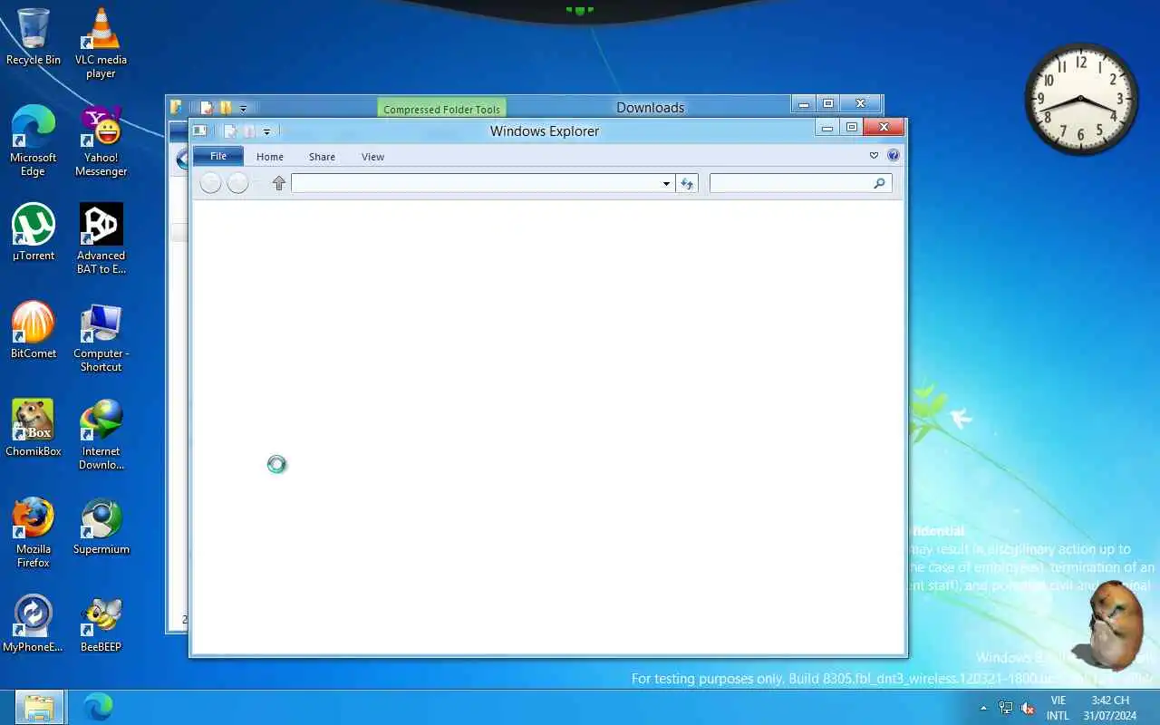Click the muted volume tray icon
This screenshot has width=1160, height=725.
pyautogui.click(x=1028, y=708)
